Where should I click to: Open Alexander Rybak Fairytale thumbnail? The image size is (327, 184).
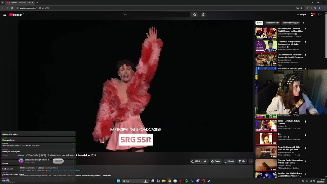point(266,33)
